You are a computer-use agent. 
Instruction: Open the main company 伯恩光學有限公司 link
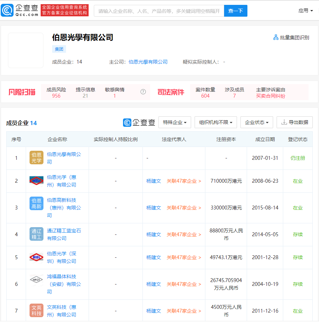coord(148,62)
